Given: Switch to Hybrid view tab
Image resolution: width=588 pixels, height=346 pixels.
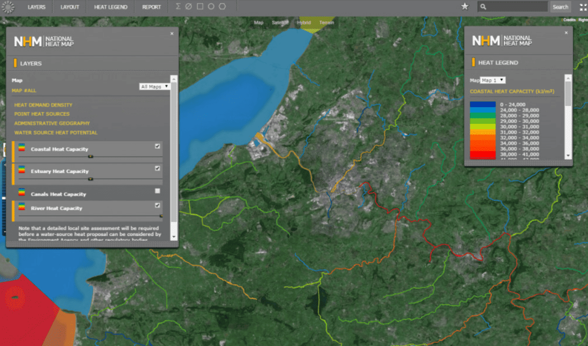Looking at the screenshot, I should tap(304, 23).
